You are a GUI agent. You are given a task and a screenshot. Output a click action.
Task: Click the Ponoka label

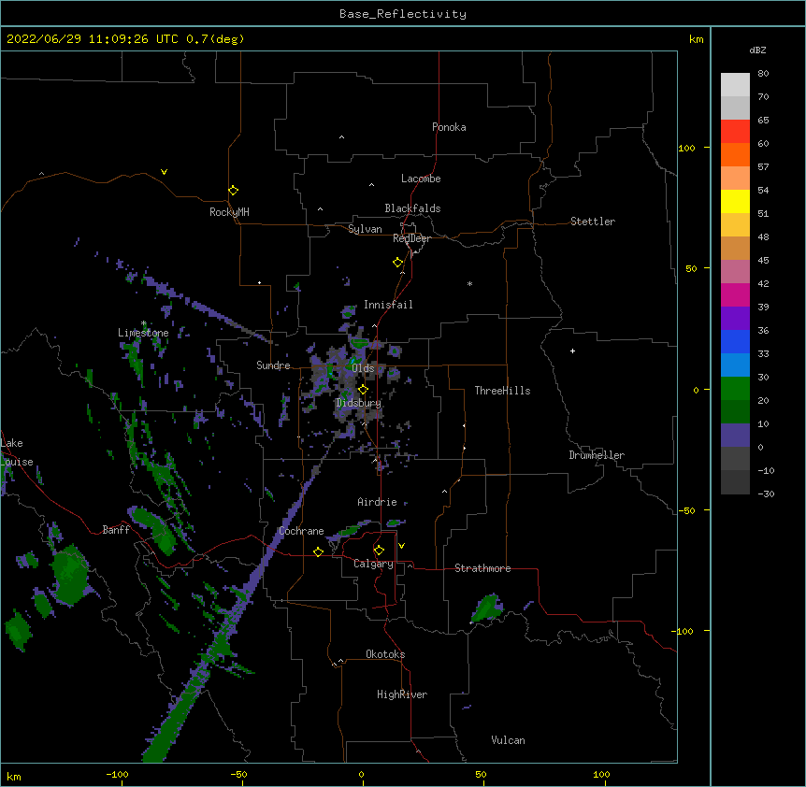pos(449,127)
